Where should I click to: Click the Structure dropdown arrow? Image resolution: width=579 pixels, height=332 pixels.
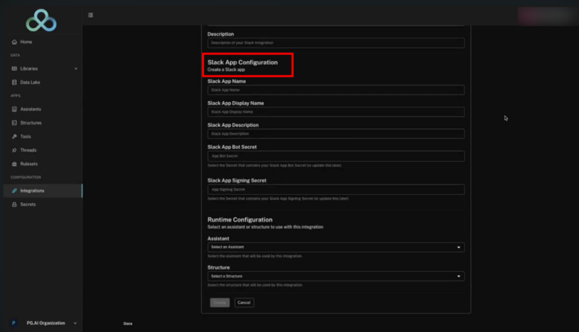coord(458,276)
